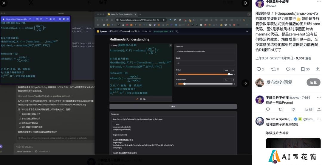Screen dimensions: 322x165
Task: Expand the browser tab search dropdown
Action: tap(249, 14)
